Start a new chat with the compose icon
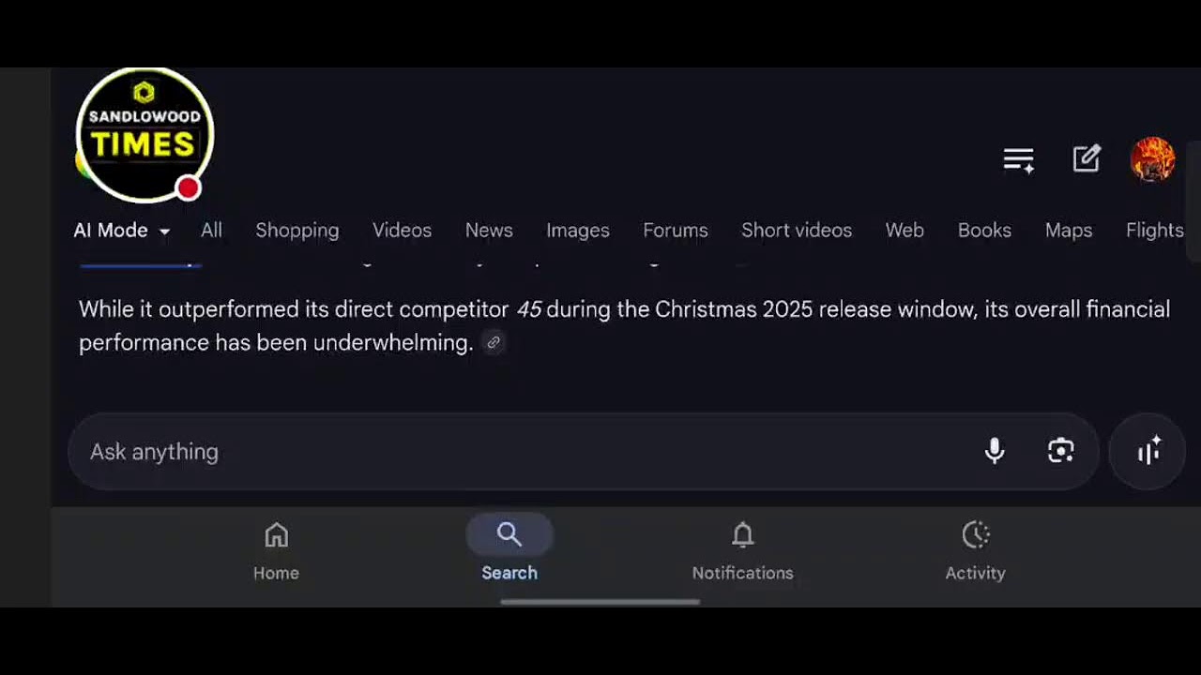 click(x=1087, y=159)
